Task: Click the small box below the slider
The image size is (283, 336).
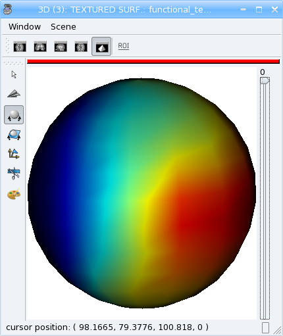Action: pyautogui.click(x=265, y=328)
